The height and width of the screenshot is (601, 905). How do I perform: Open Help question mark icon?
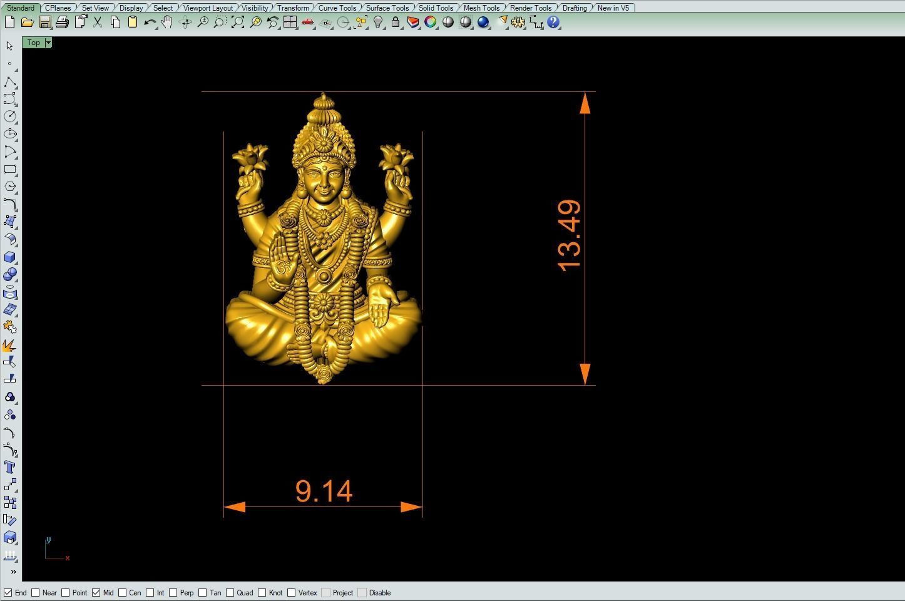[553, 22]
